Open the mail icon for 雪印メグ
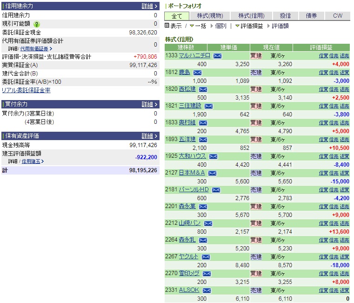 207,274
